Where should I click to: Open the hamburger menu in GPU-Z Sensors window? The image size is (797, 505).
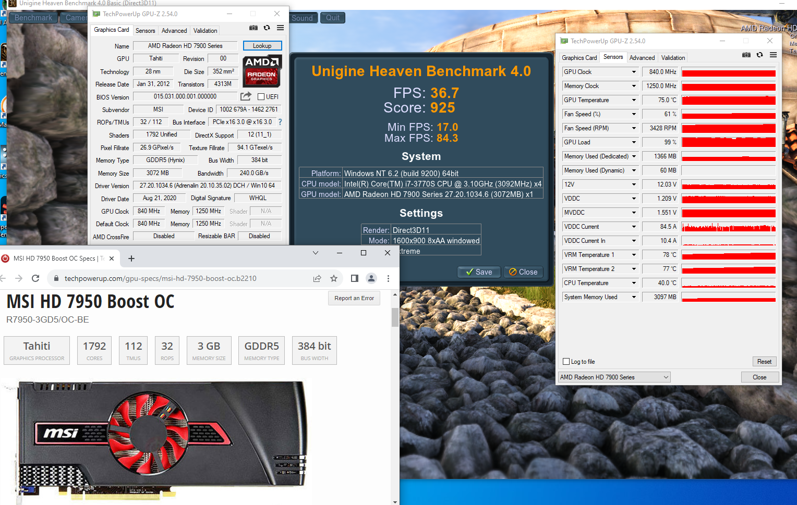pos(773,55)
